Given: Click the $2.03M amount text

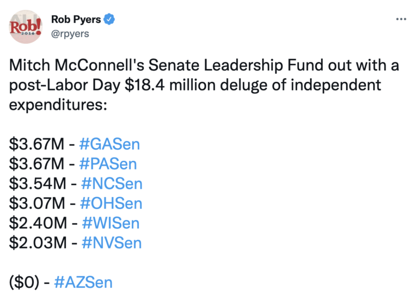Looking at the screenshot, I should pyautogui.click(x=37, y=242).
